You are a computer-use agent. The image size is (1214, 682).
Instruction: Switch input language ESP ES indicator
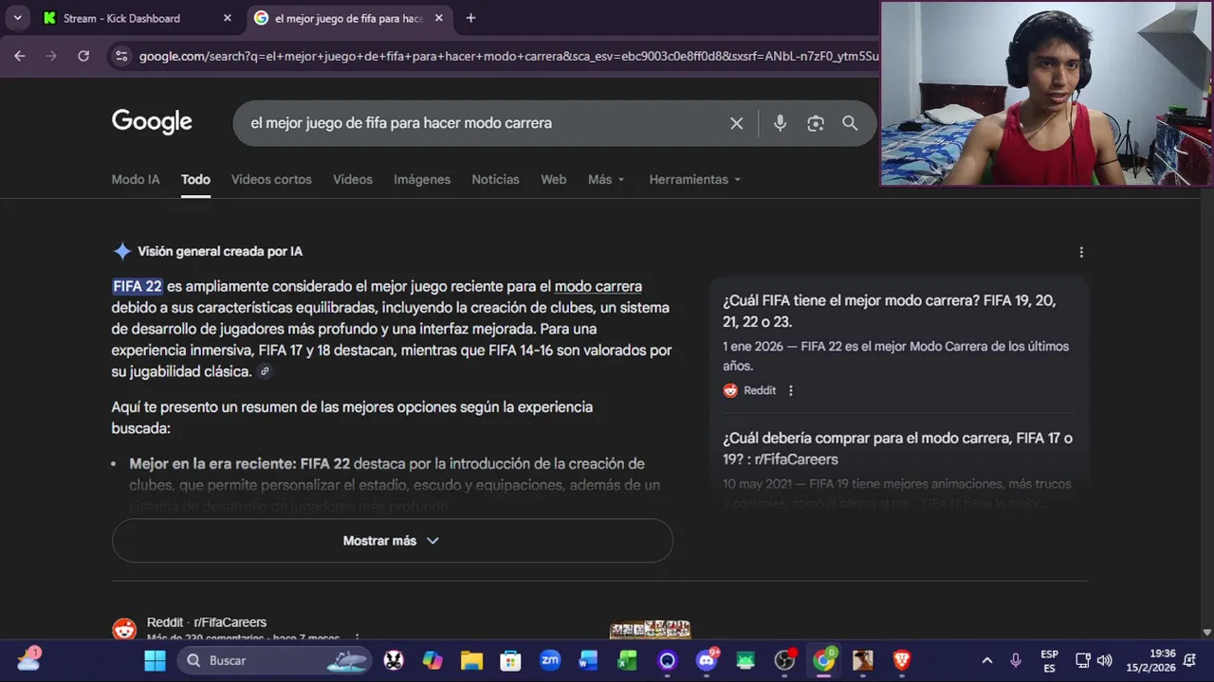click(x=1049, y=660)
